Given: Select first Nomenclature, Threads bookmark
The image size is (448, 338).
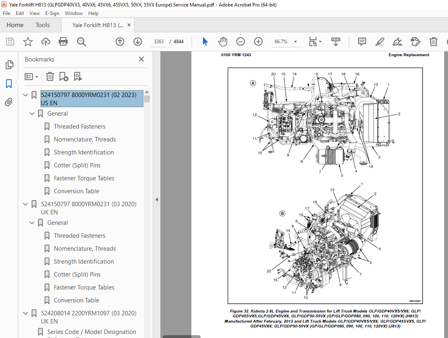Looking at the screenshot, I should (85, 139).
